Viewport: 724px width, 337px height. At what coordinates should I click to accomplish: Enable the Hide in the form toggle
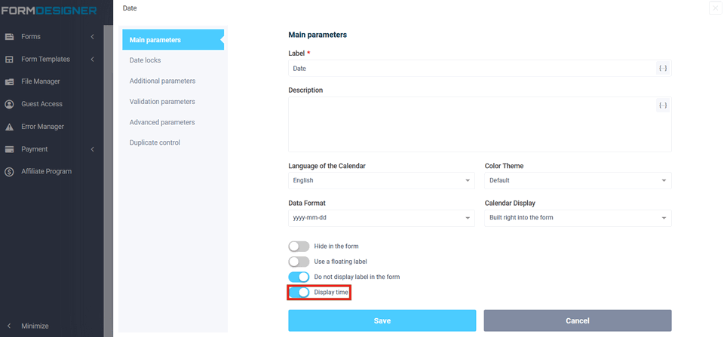click(299, 247)
